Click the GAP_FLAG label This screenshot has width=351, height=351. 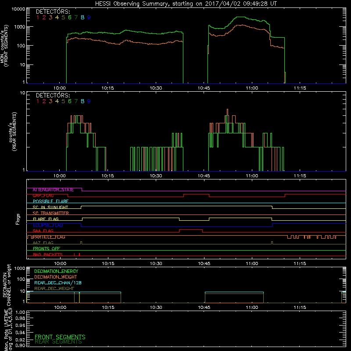pyautogui.click(x=43, y=195)
